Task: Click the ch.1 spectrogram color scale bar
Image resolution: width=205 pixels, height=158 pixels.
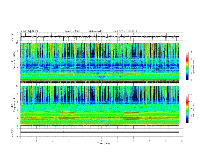Action: point(187,66)
